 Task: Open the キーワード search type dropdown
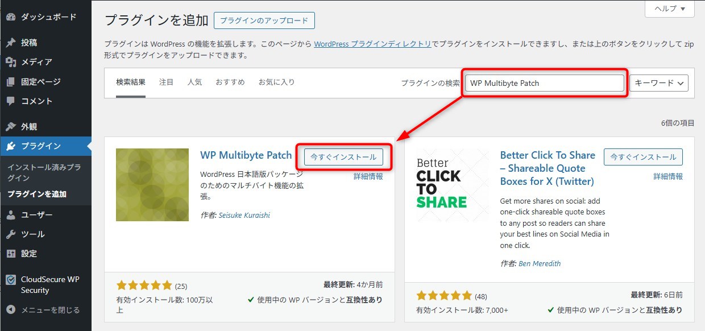(x=658, y=83)
